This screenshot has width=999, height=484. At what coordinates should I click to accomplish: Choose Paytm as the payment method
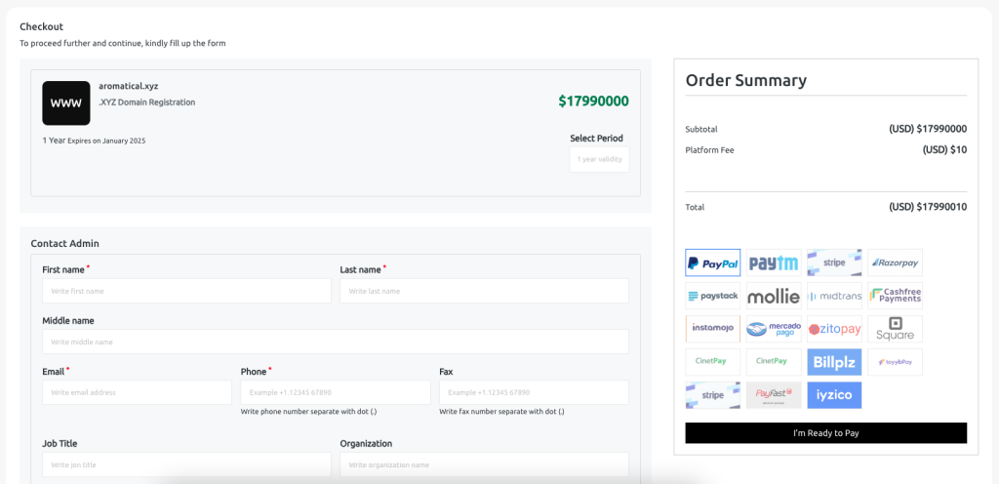pyautogui.click(x=774, y=262)
